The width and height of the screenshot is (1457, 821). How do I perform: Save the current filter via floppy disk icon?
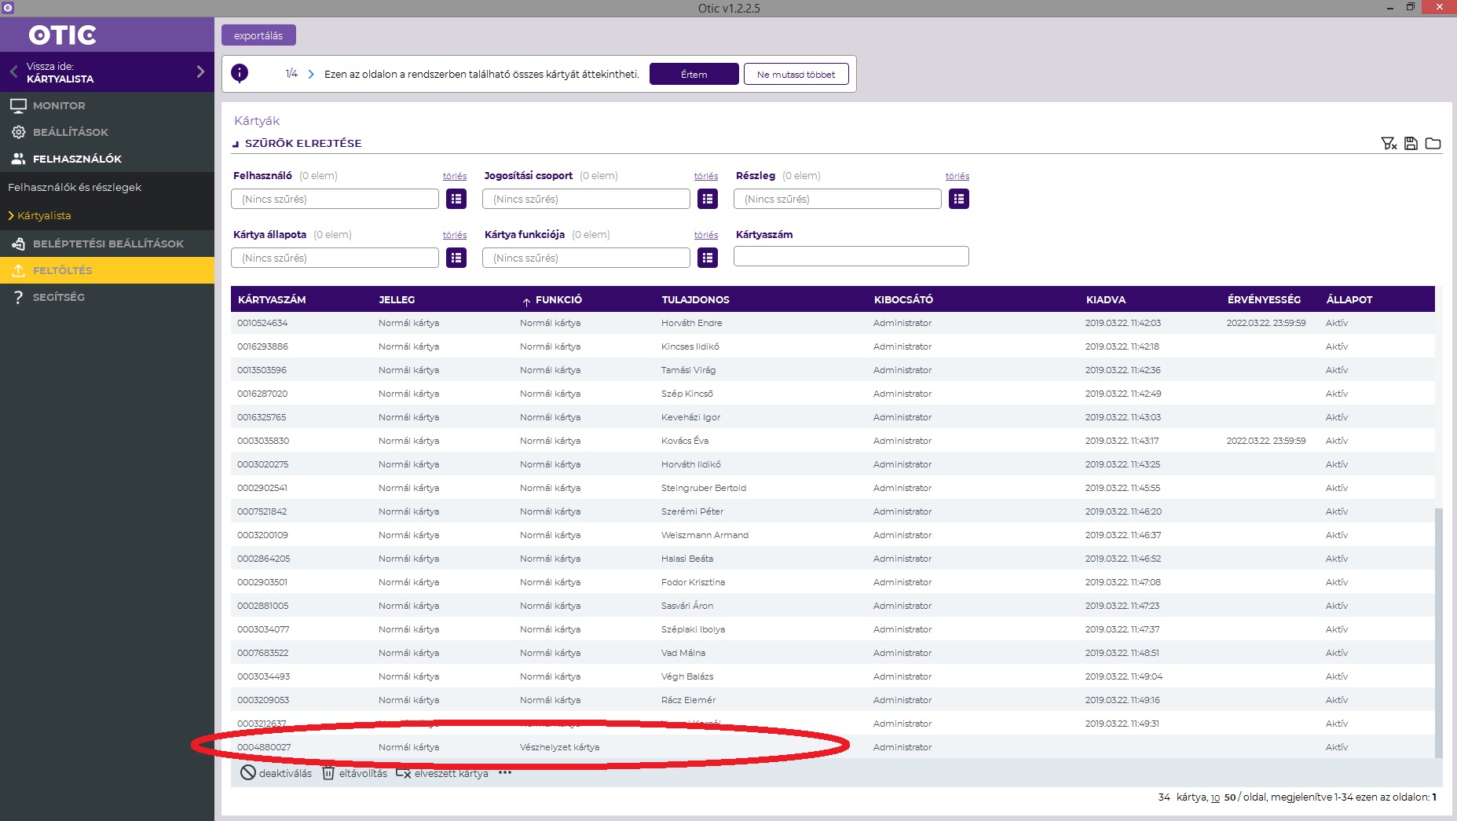click(1411, 143)
